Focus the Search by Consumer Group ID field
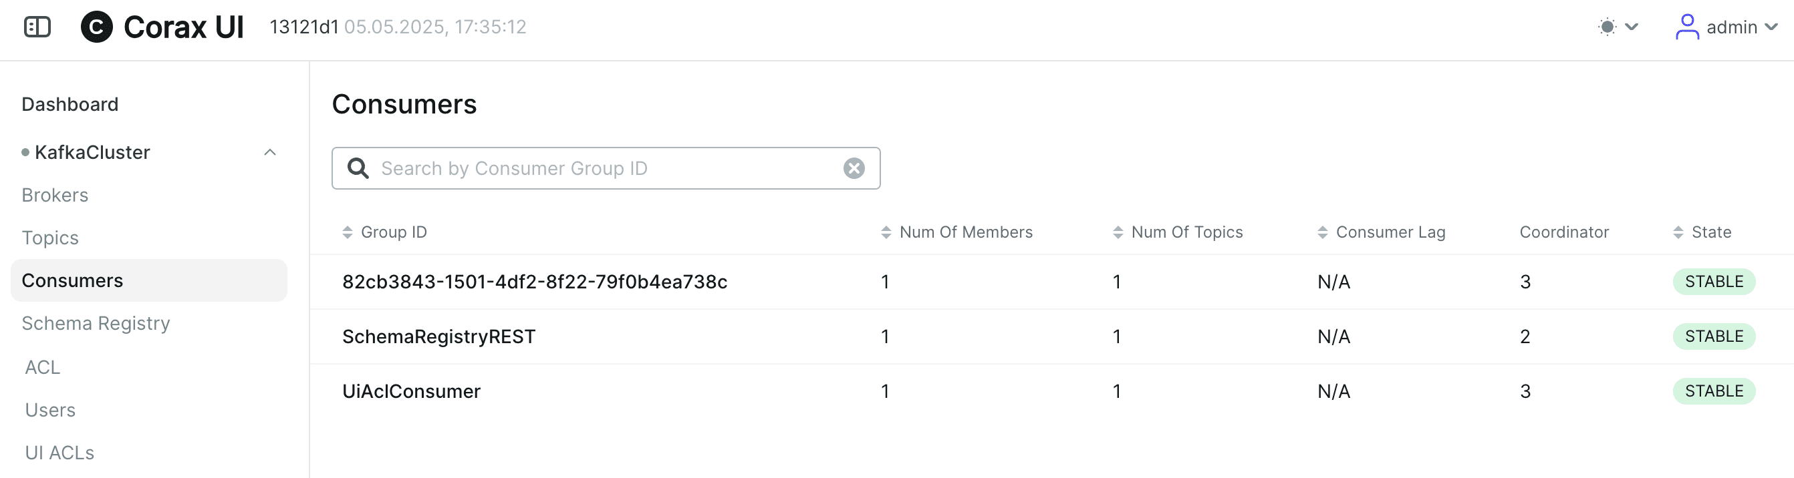The width and height of the screenshot is (1794, 478). click(x=606, y=168)
